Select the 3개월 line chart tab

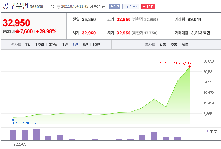(53, 45)
